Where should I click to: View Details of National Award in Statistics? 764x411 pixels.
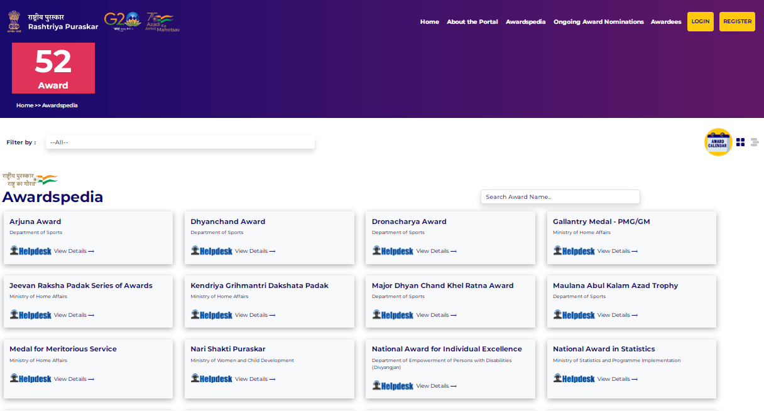tap(618, 379)
